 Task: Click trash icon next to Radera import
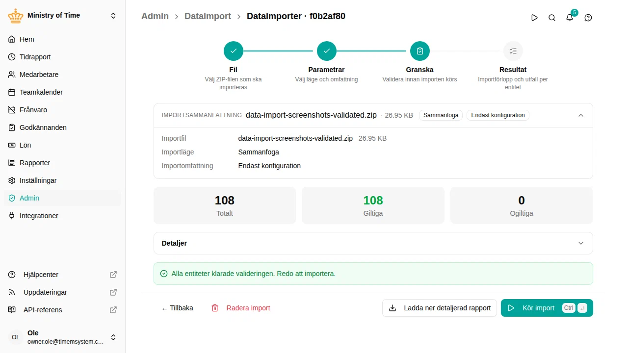(x=215, y=308)
